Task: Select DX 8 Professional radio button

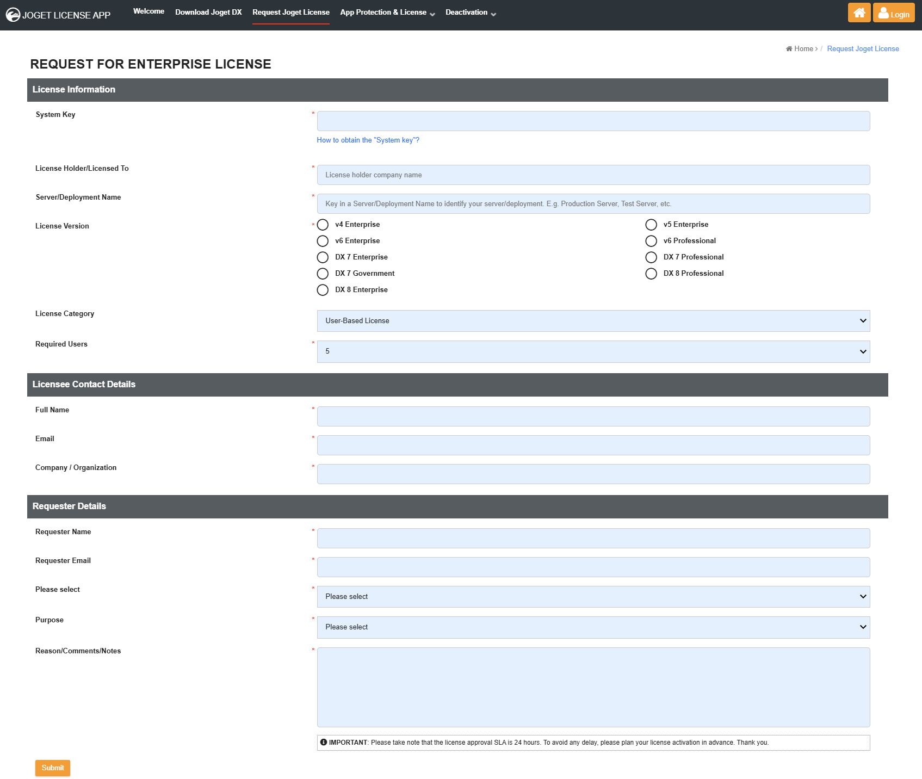Action: (x=651, y=274)
